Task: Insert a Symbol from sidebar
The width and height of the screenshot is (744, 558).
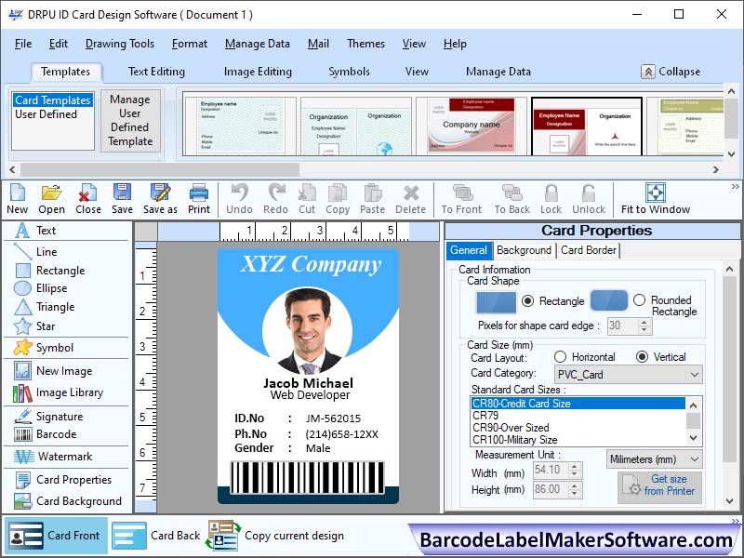Action: point(44,348)
